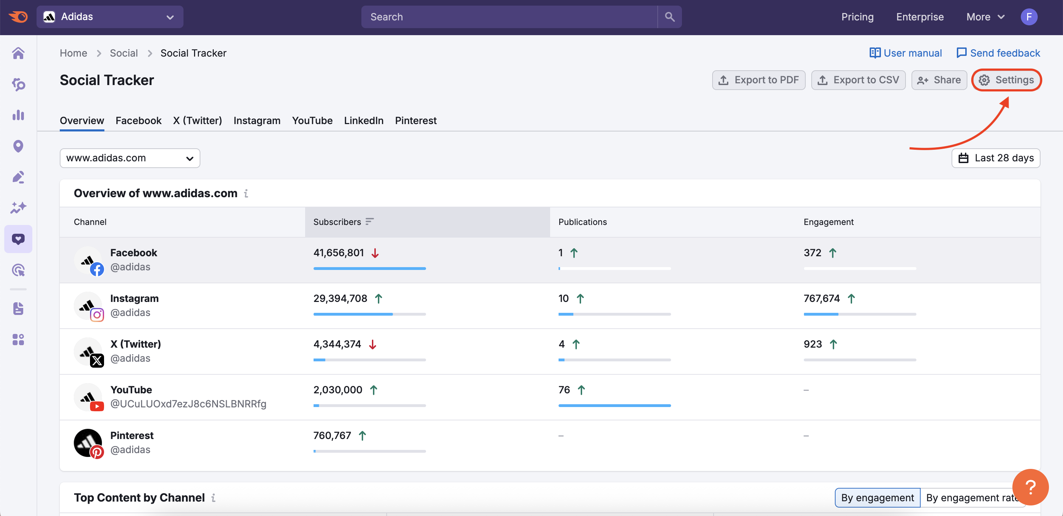1063x516 pixels.
Task: Click the search magnifier icon
Action: point(669,17)
